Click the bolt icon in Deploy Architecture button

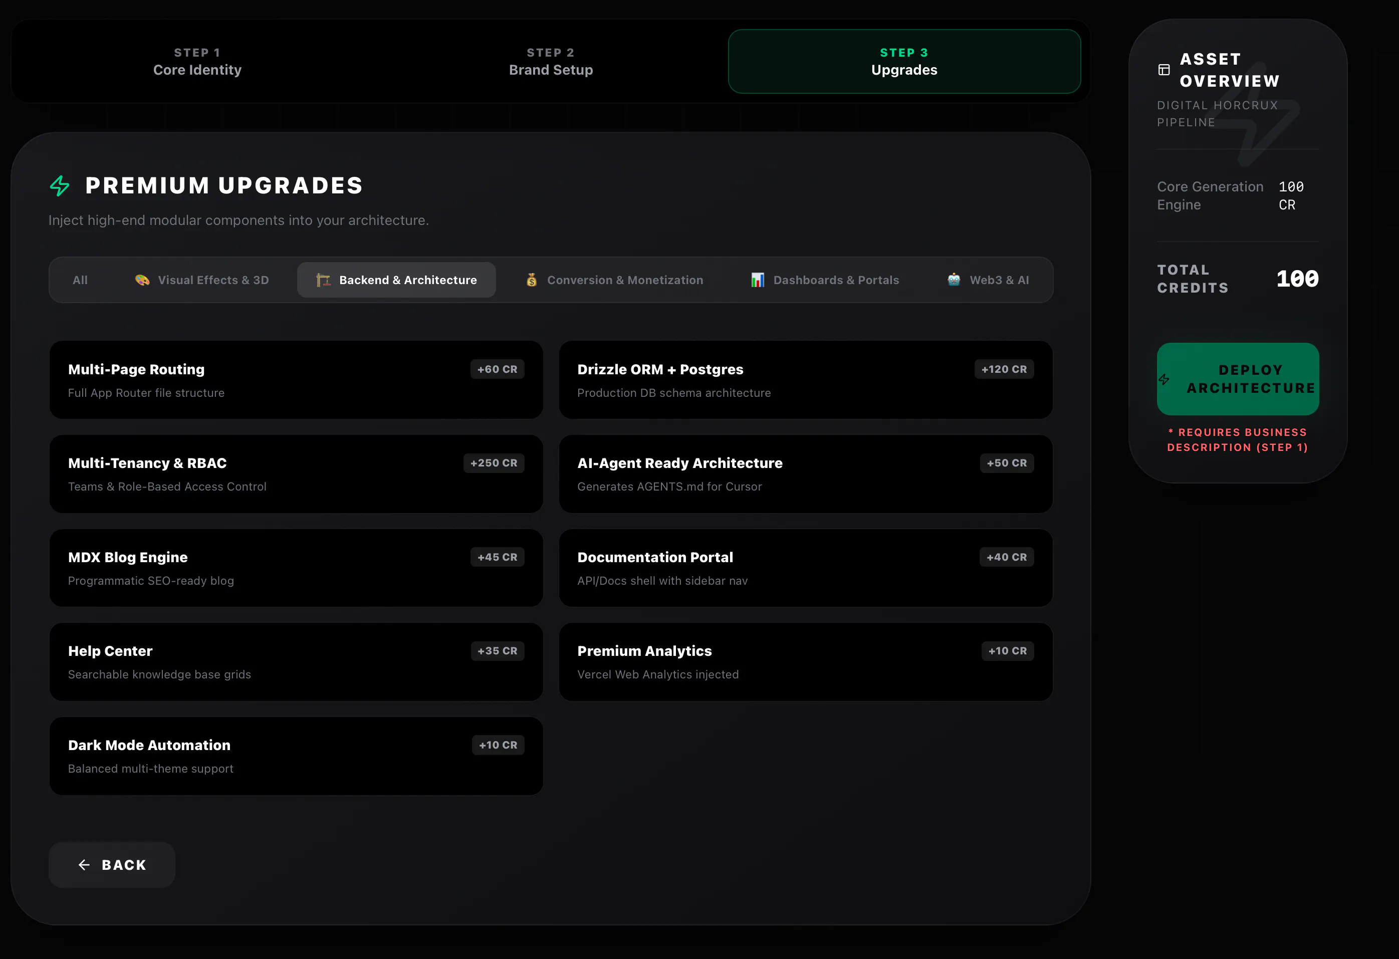pos(1163,379)
